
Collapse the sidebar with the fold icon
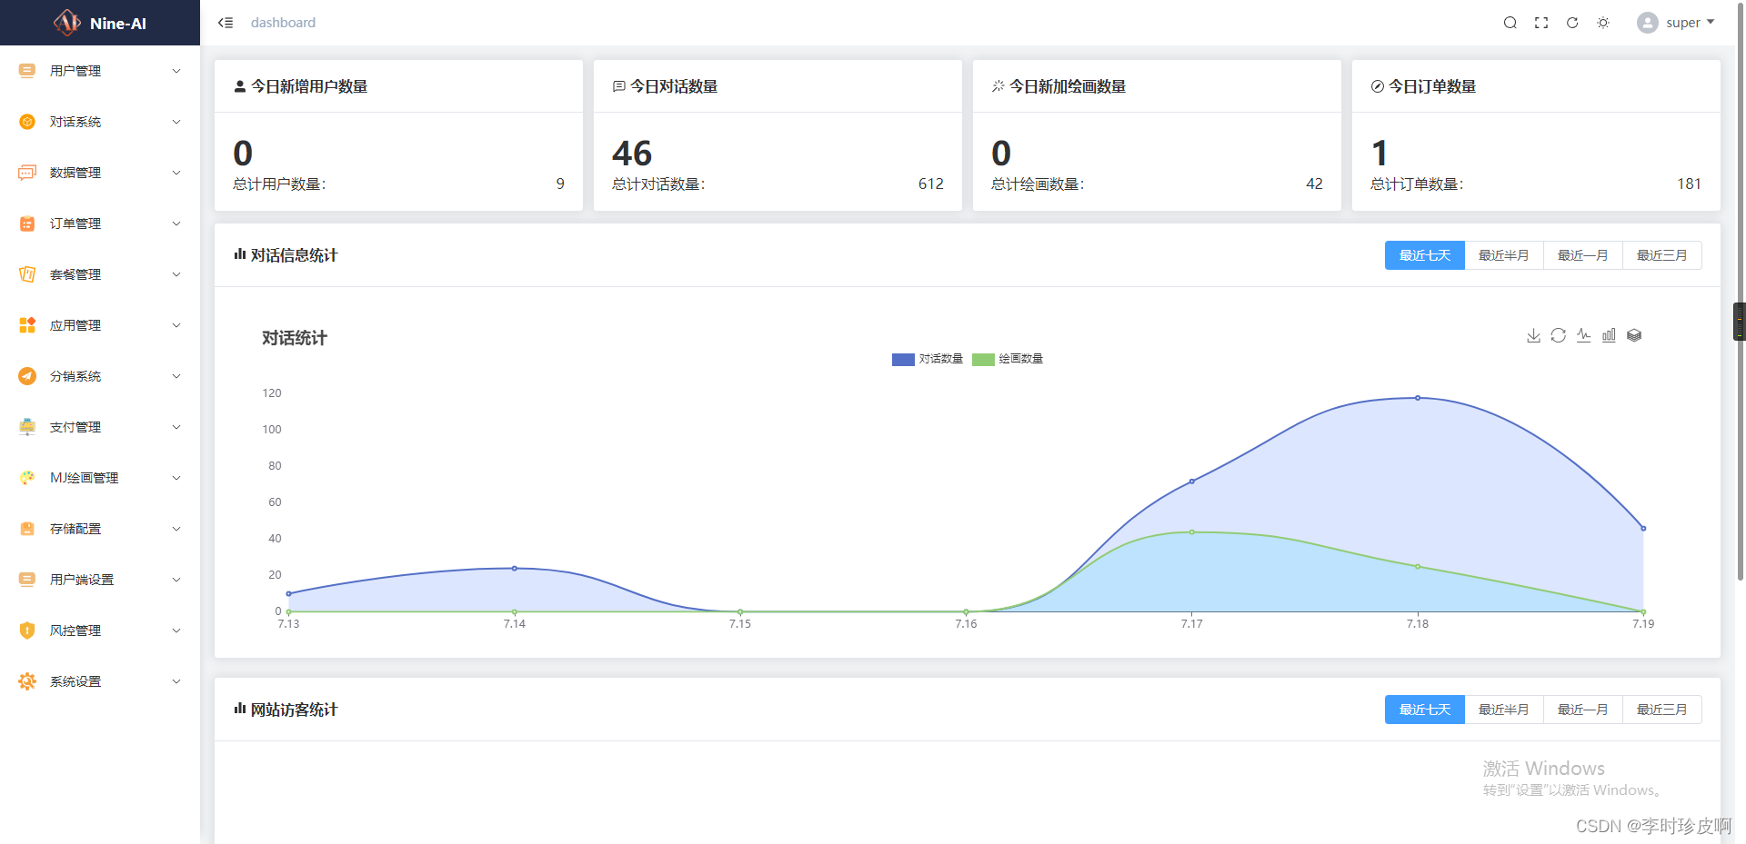click(226, 23)
